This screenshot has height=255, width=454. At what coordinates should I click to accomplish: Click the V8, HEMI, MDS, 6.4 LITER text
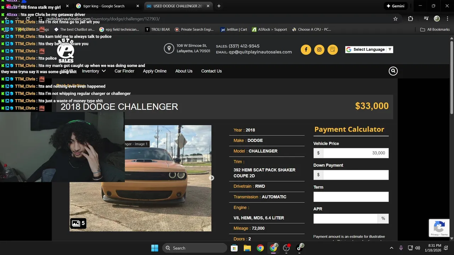click(259, 218)
